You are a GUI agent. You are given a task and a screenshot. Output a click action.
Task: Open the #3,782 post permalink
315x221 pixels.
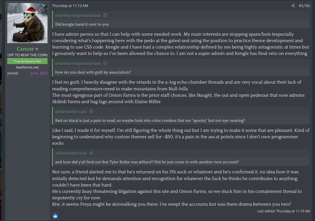click(x=304, y=6)
